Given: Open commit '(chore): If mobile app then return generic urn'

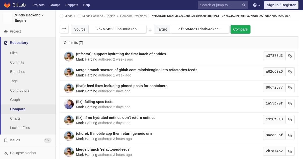Looking at the screenshot, I should (114, 134).
